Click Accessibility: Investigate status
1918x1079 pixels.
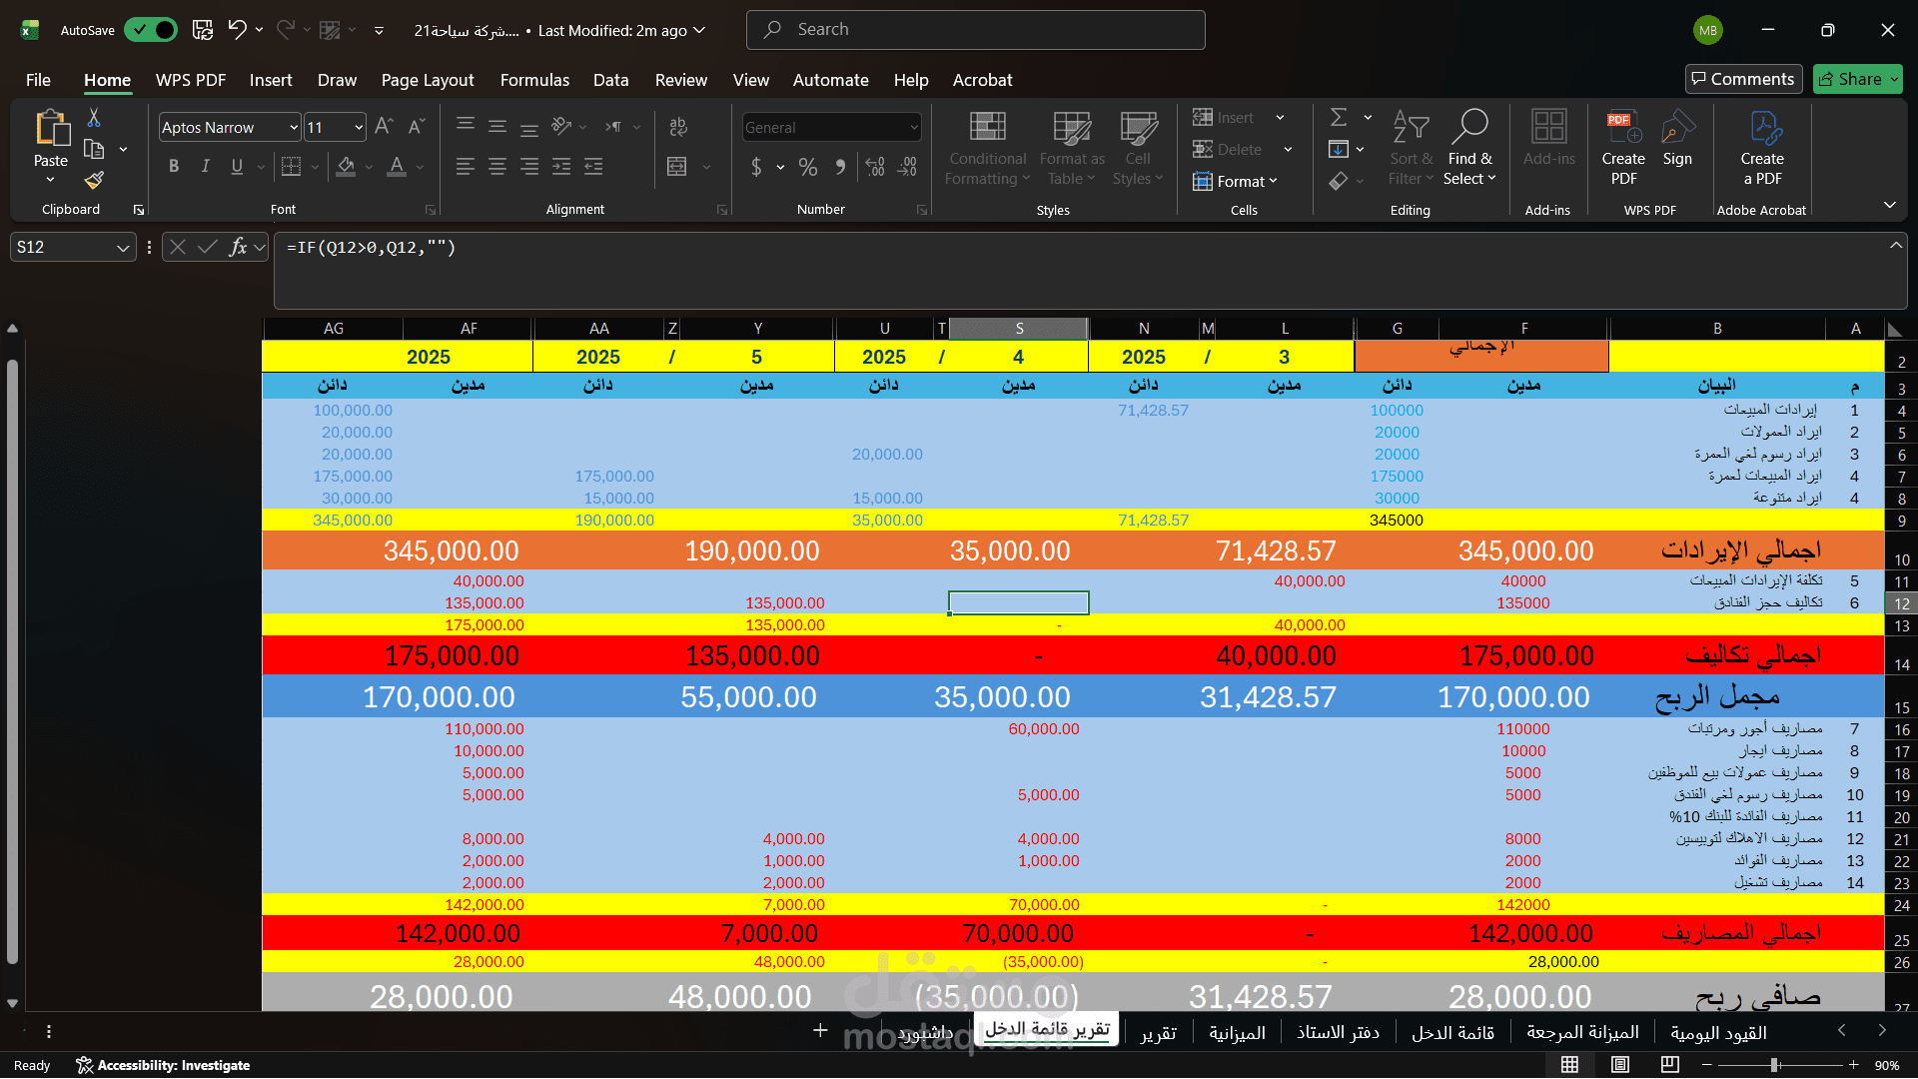[163, 1065]
